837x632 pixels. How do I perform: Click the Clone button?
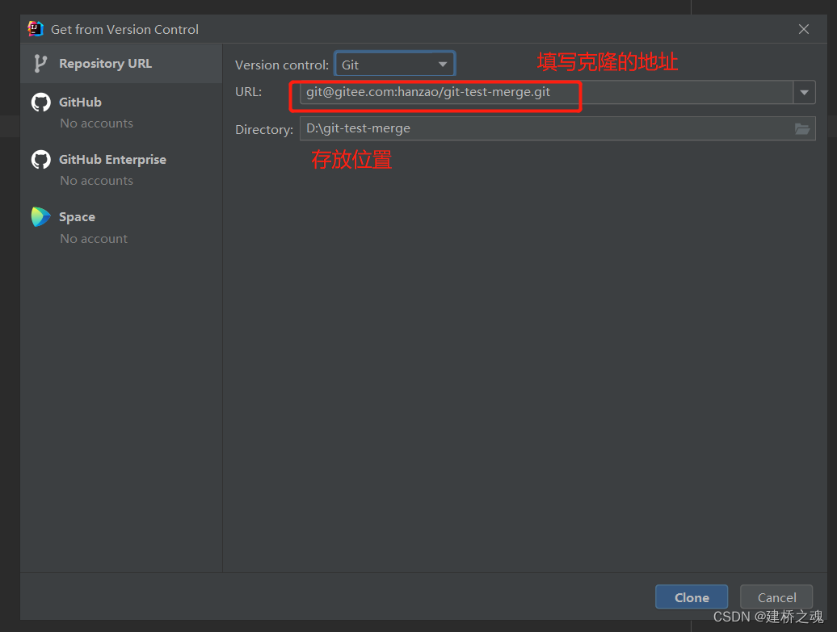[x=692, y=596]
